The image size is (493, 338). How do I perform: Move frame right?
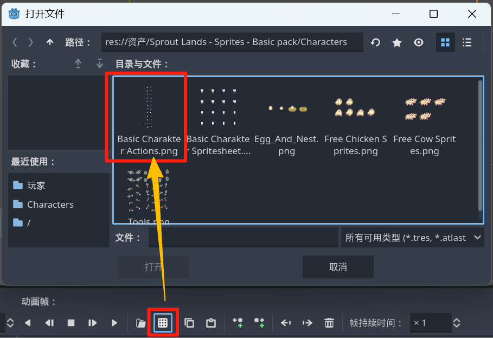click(307, 323)
